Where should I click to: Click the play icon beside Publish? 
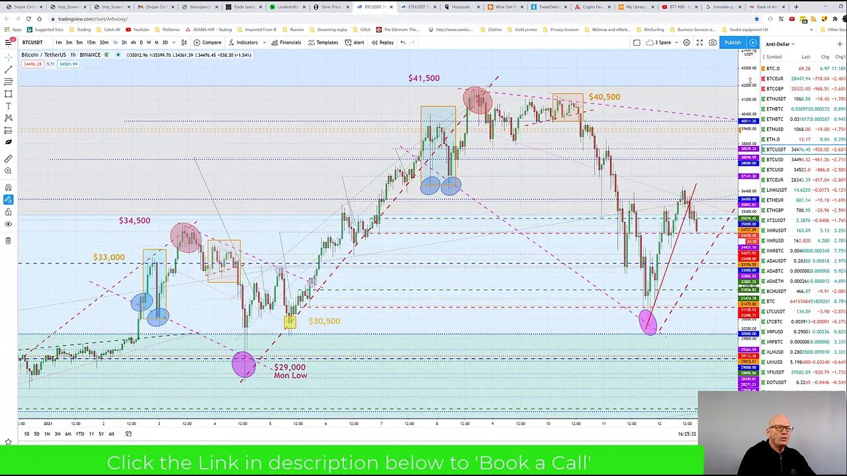753,42
